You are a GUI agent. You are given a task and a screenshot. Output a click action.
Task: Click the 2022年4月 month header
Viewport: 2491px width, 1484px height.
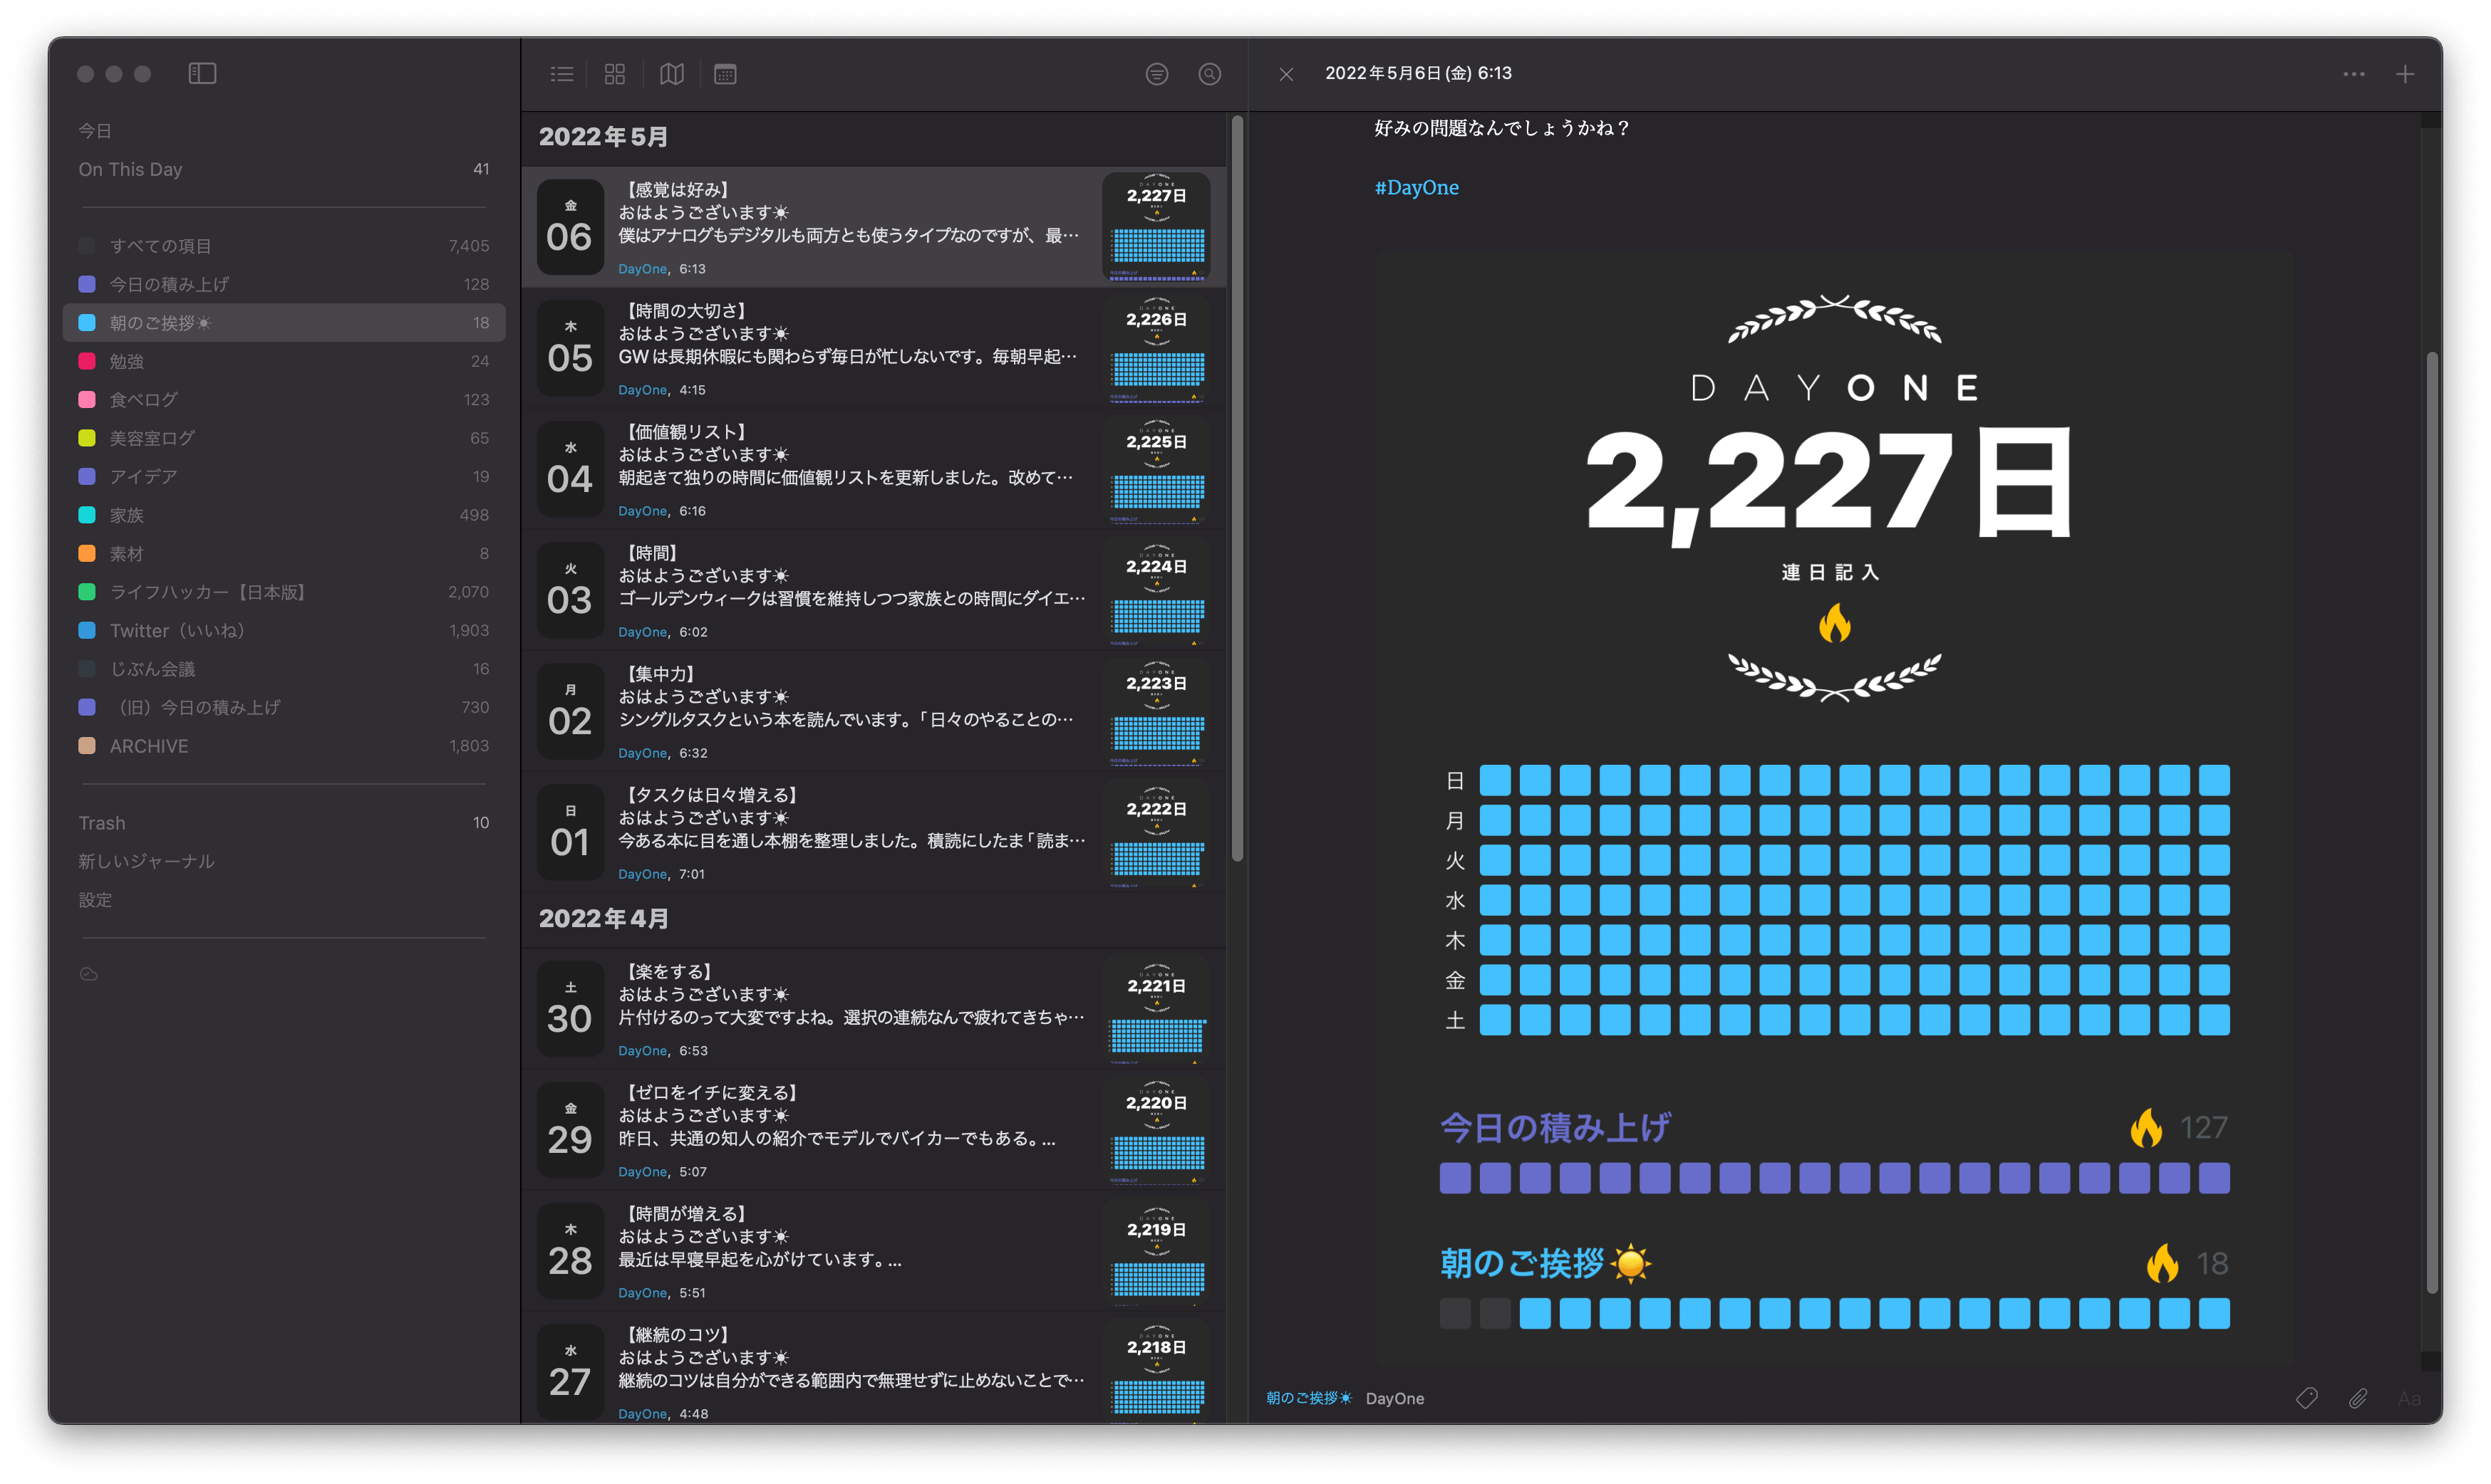pyautogui.click(x=604, y=918)
